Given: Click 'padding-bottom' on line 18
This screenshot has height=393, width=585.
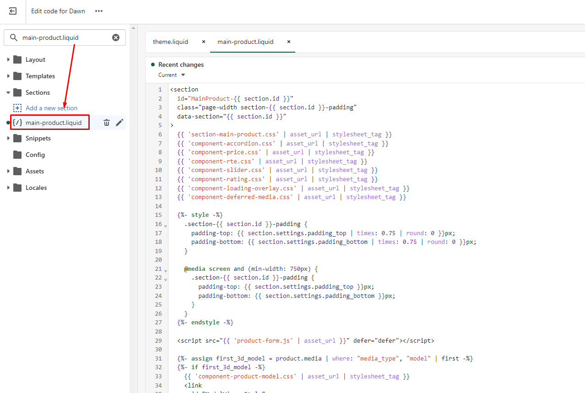Looking at the screenshot, I should [x=216, y=242].
